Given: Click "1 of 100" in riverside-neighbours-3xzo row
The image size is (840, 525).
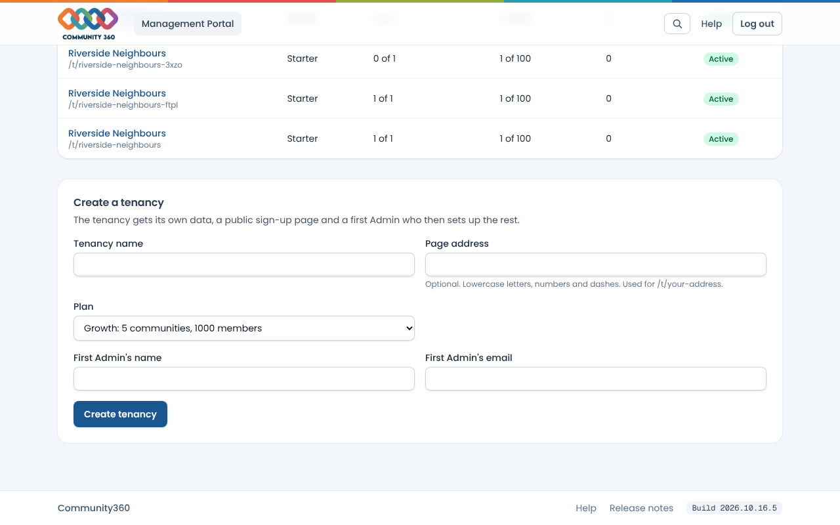Looking at the screenshot, I should click(515, 58).
